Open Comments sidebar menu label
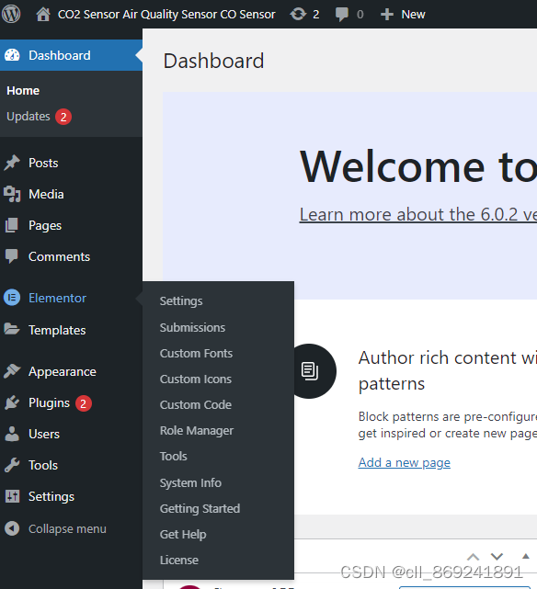The height and width of the screenshot is (589, 537). 59,256
